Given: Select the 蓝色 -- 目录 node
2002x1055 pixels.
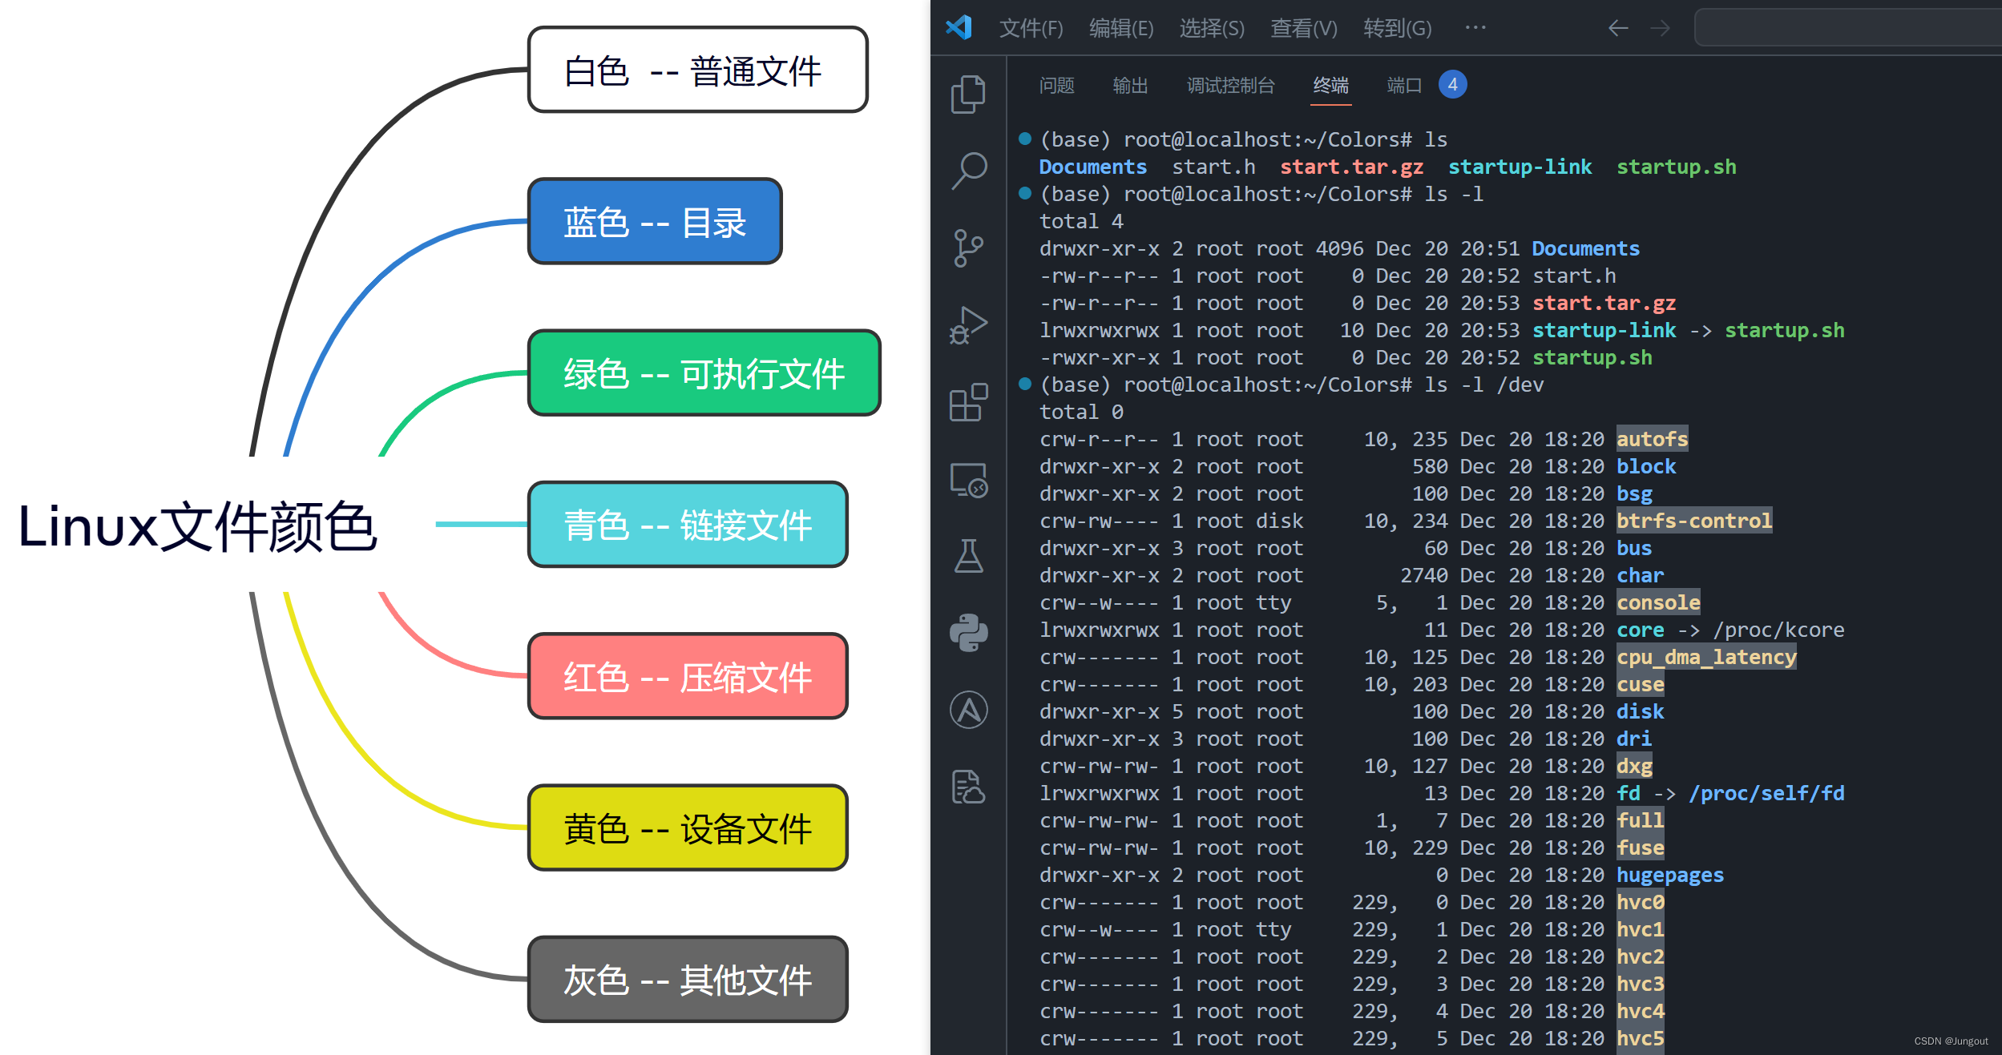Looking at the screenshot, I should pos(655,221).
